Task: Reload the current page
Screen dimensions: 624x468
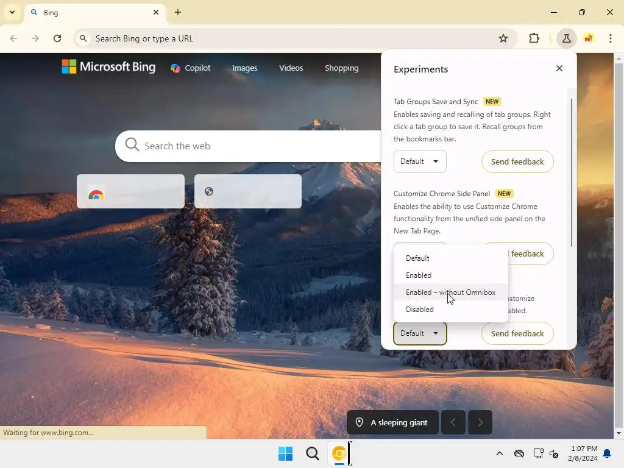Action: click(57, 38)
